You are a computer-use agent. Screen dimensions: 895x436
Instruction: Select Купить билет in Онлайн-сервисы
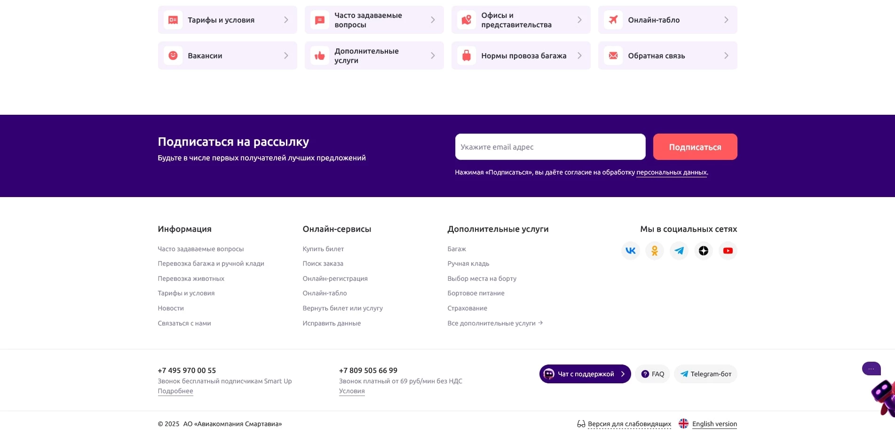323,249
